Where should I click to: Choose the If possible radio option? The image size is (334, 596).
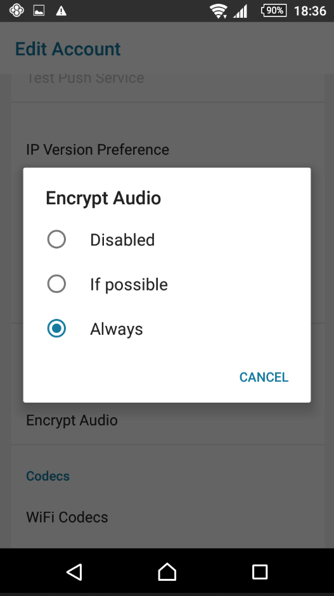click(x=56, y=284)
